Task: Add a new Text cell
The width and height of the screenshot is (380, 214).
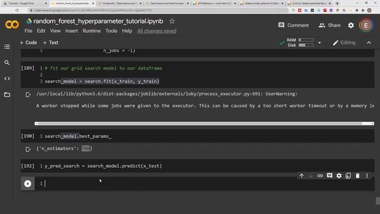Action: (50, 42)
